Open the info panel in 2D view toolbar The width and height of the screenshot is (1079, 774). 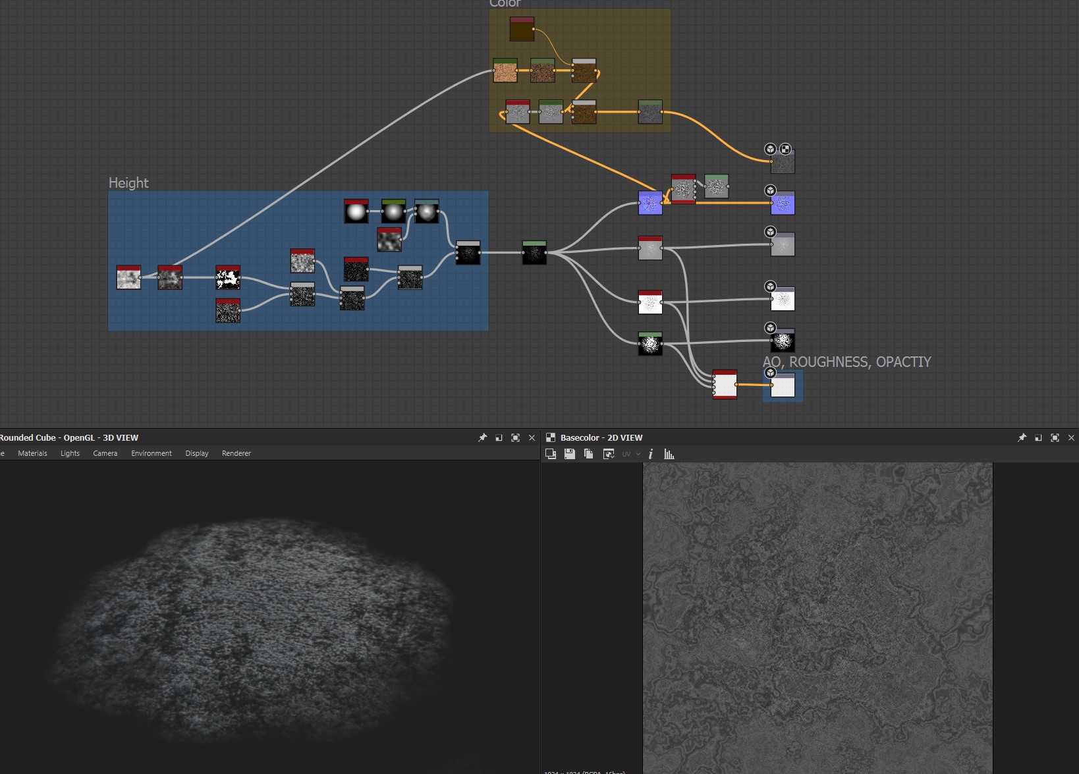(651, 454)
